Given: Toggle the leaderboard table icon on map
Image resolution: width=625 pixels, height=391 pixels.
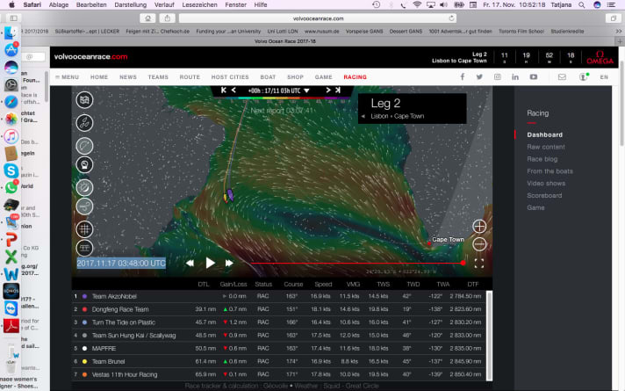Looking at the screenshot, I should [x=84, y=248].
